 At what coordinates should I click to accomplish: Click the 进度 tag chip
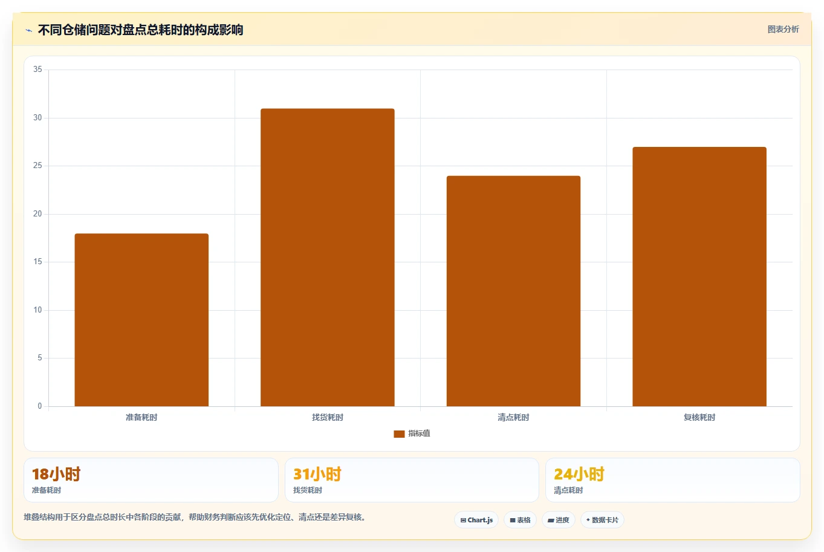tap(559, 520)
